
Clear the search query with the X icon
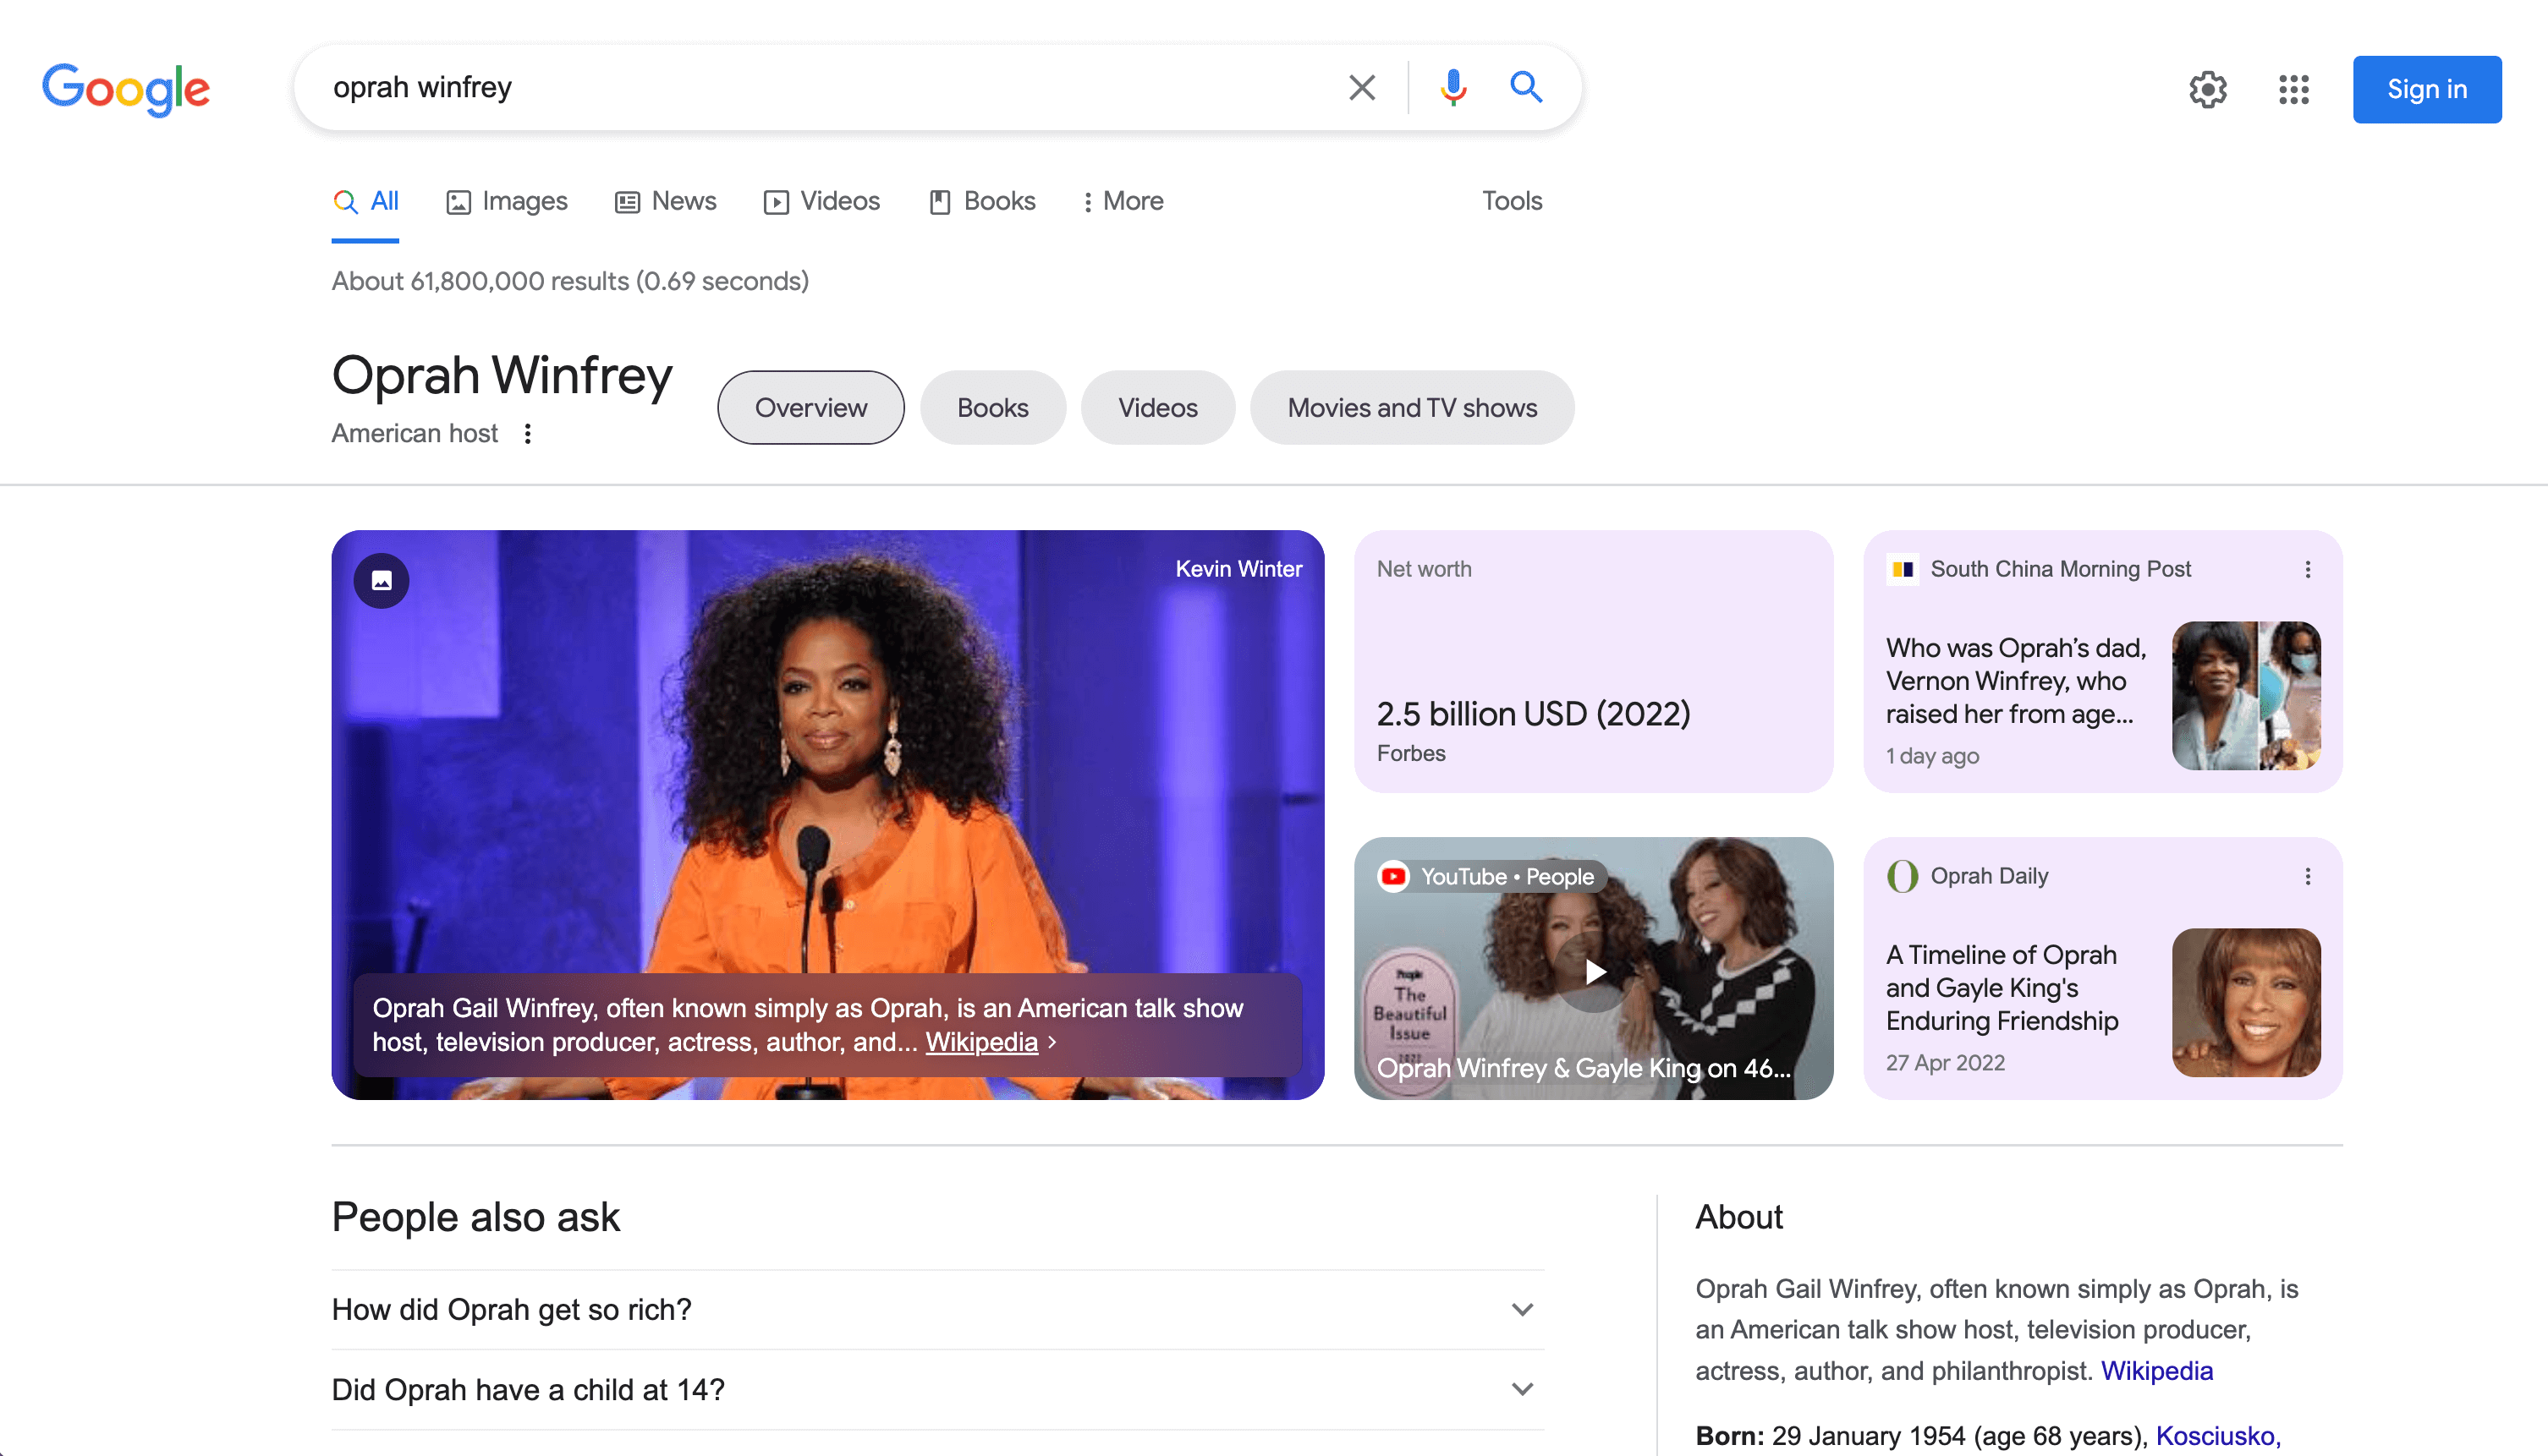point(1361,88)
